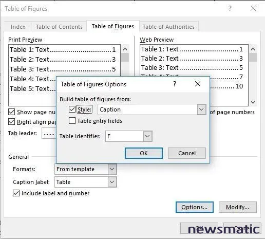The image size is (265, 239).
Task: Select the Table of Figures tab
Action: tap(113, 26)
